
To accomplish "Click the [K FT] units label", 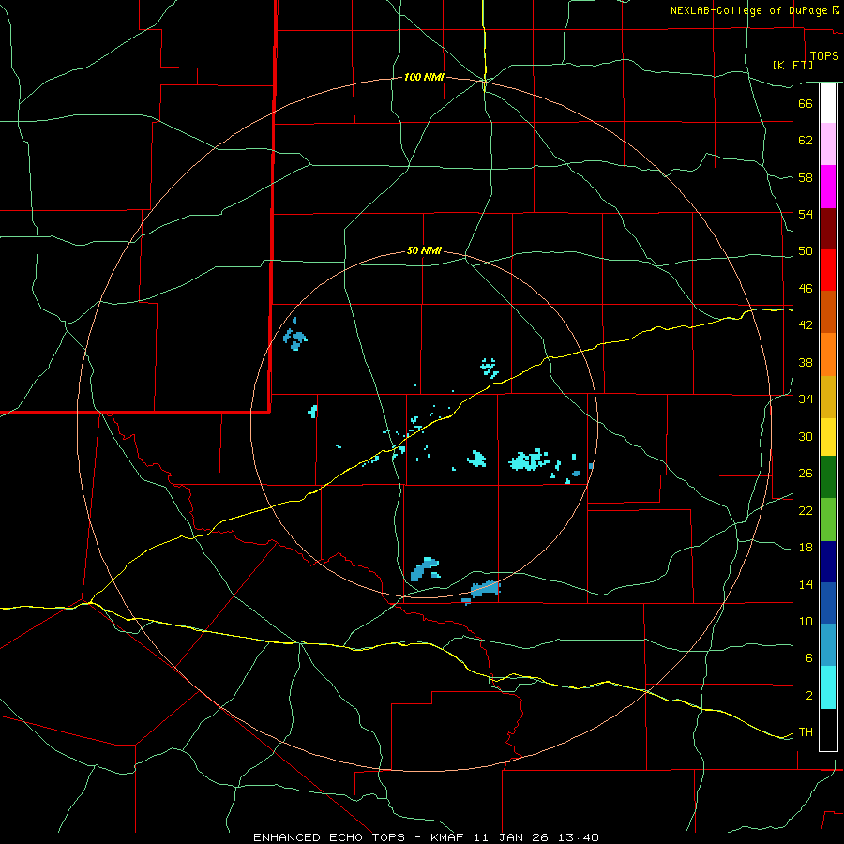I will pyautogui.click(x=792, y=65).
